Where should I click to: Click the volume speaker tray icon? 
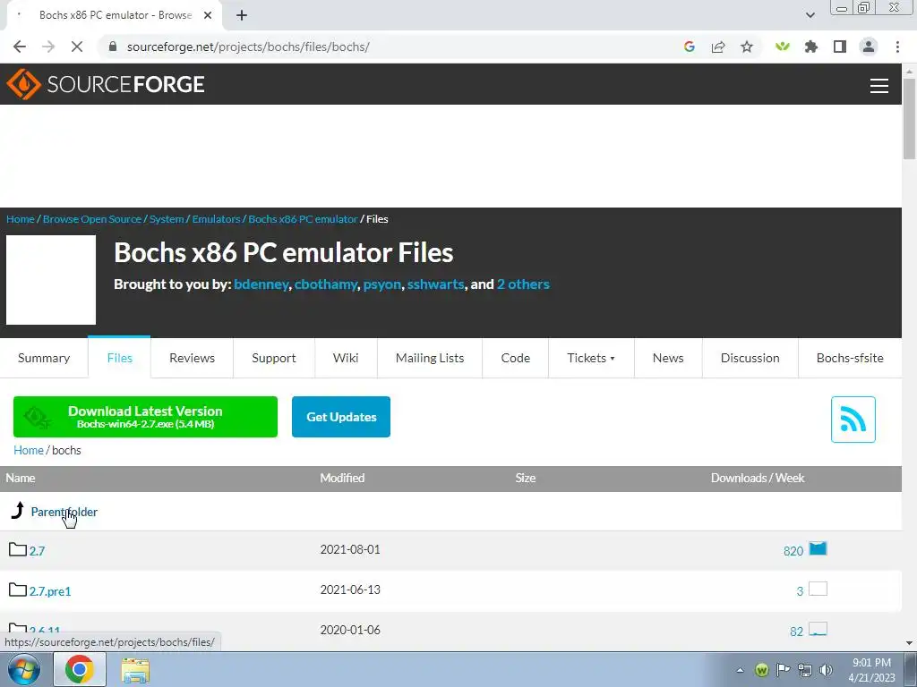[x=826, y=670]
